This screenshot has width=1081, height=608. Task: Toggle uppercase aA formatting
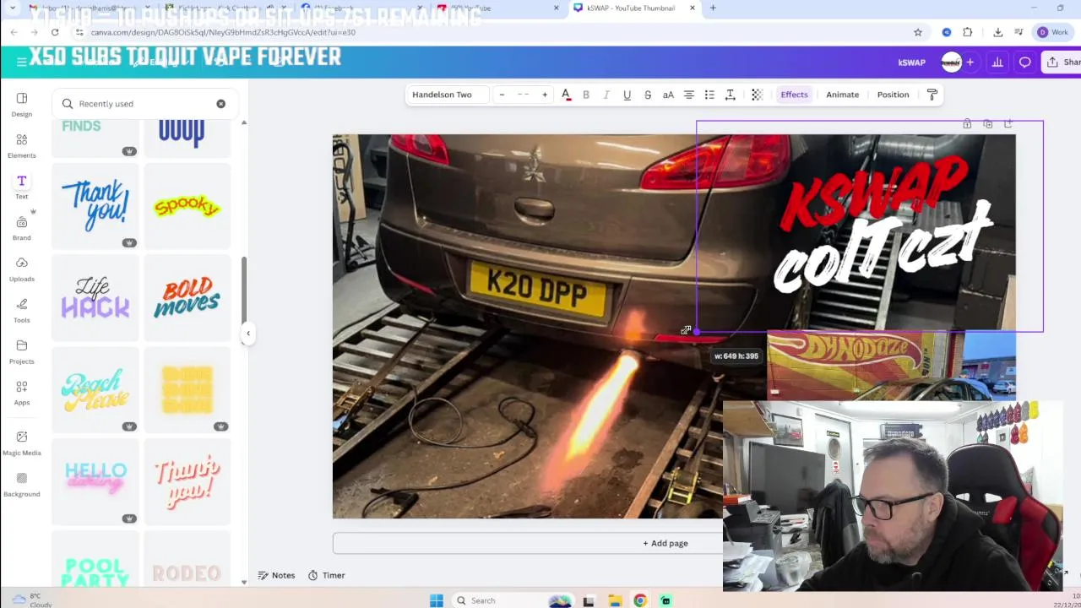[668, 95]
